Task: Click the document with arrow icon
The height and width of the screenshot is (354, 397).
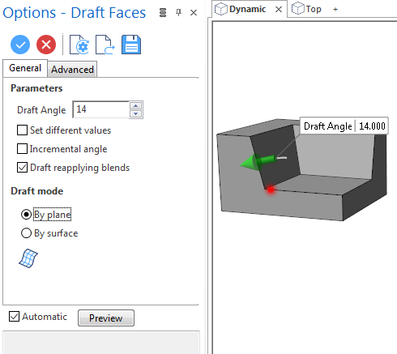Action: (105, 45)
